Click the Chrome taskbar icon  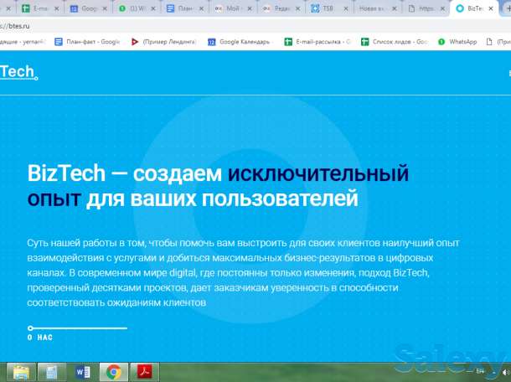coord(113,372)
